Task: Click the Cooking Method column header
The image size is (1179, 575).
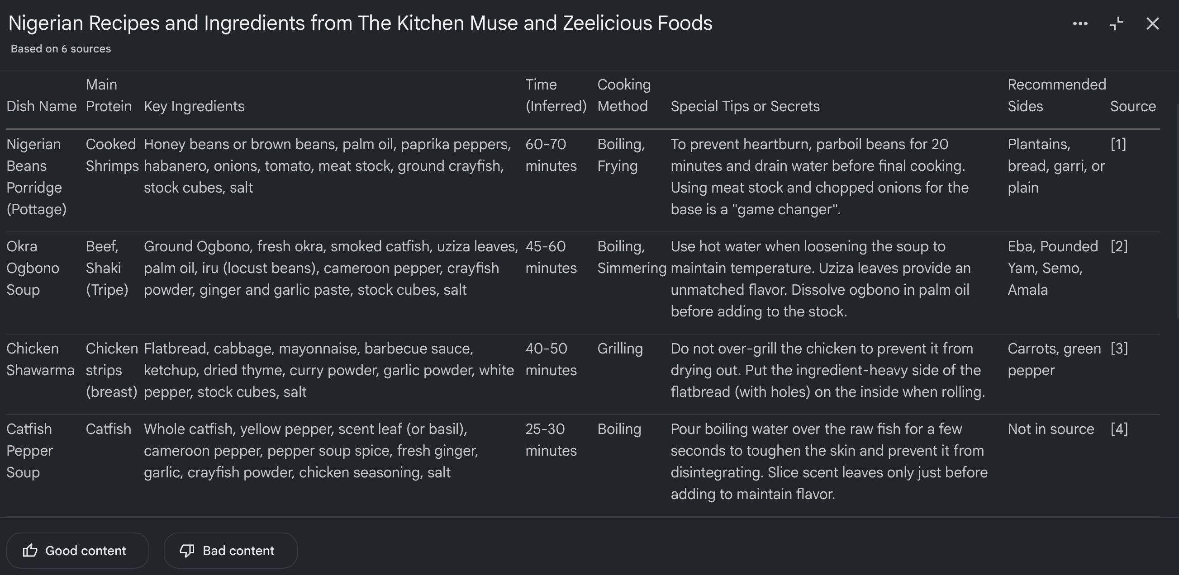Action: (x=624, y=95)
